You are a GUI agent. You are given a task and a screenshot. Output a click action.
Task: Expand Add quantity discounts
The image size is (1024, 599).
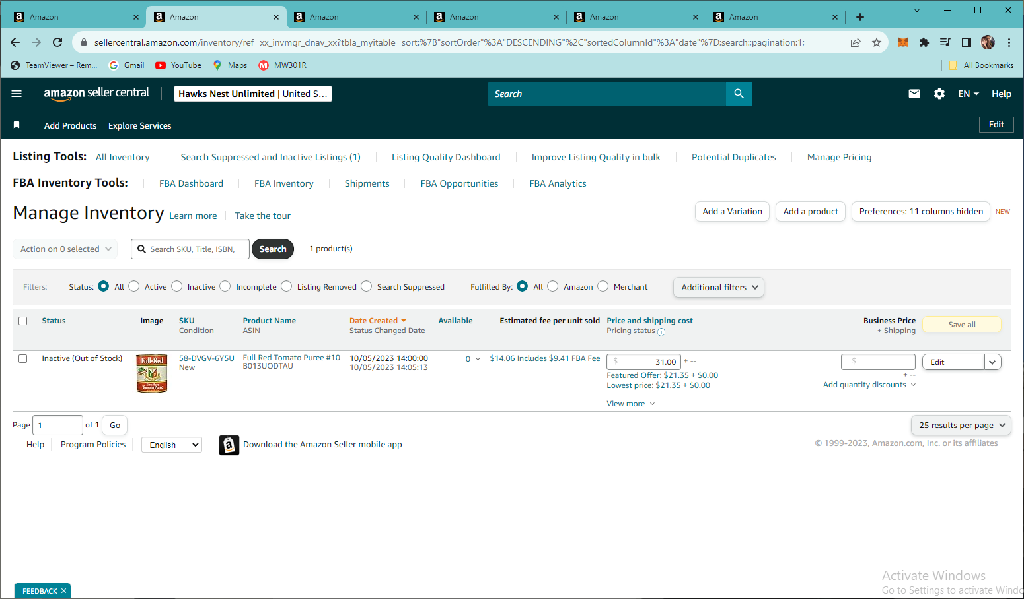(x=869, y=385)
